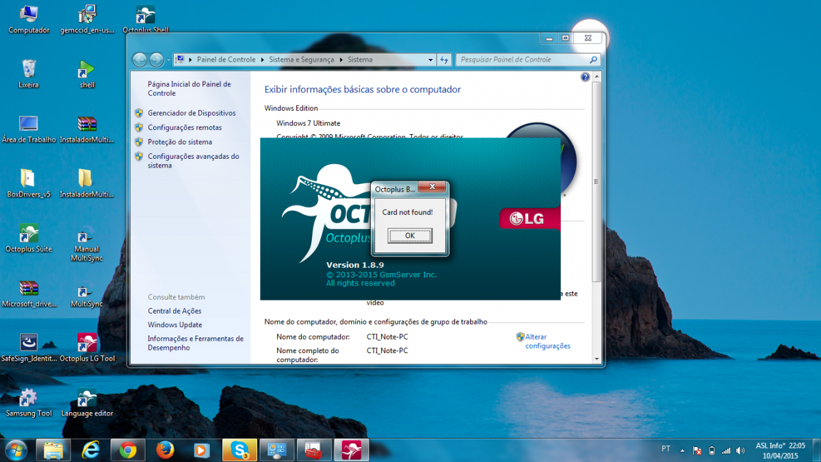The image size is (821, 462).
Task: Open the Control Panel help icon
Action: (585, 77)
